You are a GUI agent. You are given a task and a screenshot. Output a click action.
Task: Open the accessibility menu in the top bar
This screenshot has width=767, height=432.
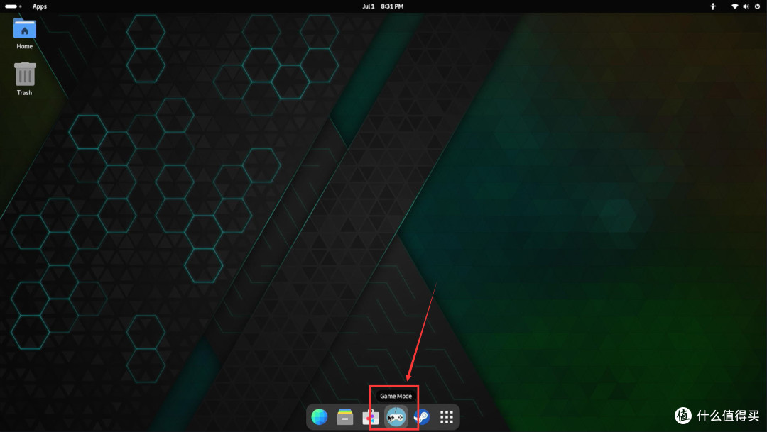pos(713,6)
